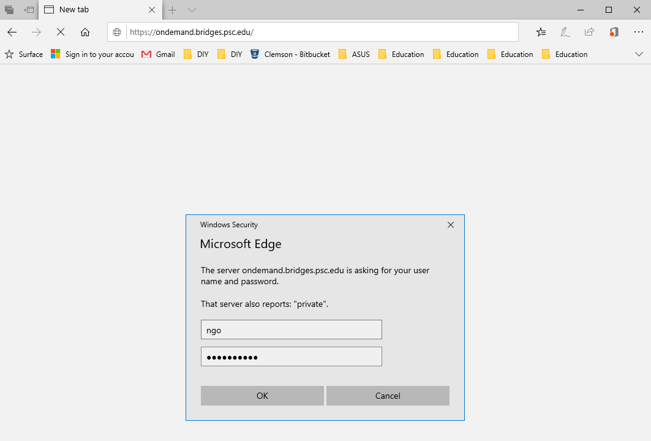Screen dimensions: 651x441
Task: Click the Share page icon
Action: [589, 32]
